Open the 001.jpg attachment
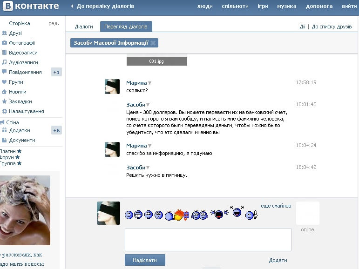359x269 pixels. pos(156,61)
